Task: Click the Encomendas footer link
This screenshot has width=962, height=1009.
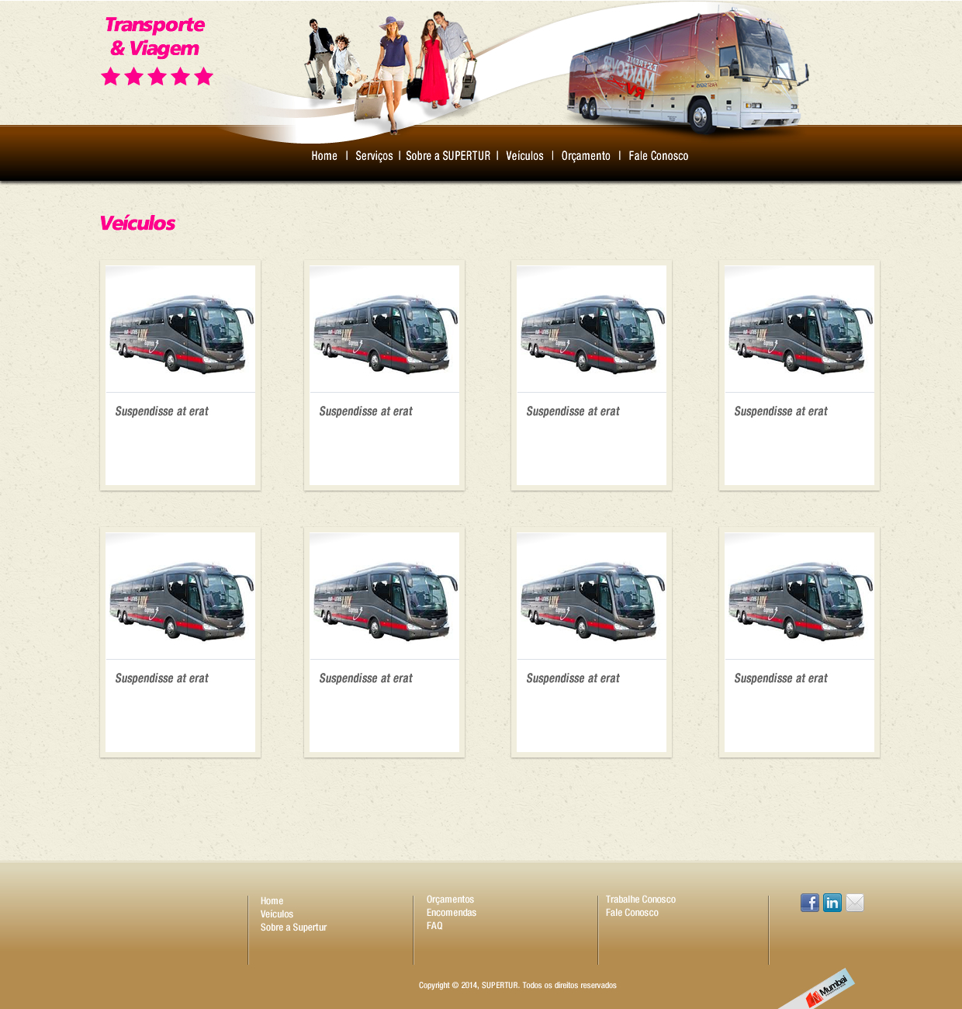Action: coord(451,913)
